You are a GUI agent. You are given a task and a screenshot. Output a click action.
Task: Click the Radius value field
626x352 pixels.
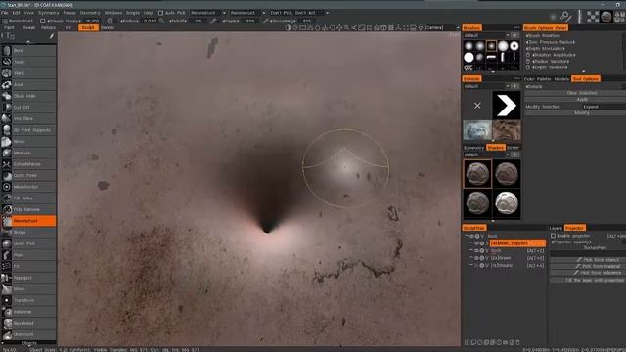tap(150, 21)
